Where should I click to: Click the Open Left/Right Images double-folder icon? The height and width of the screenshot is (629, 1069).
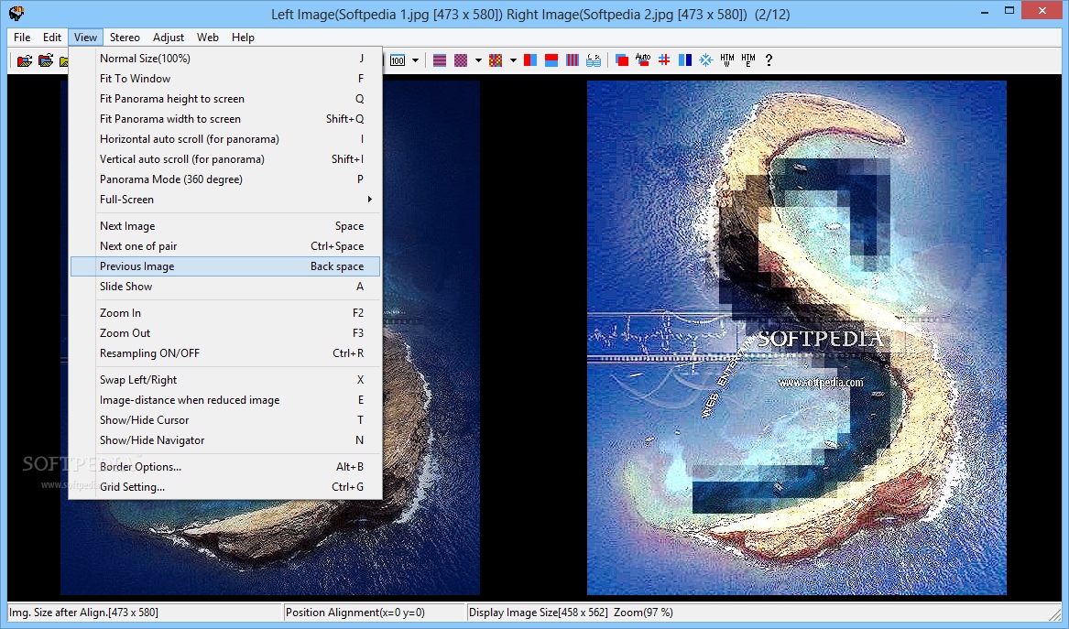pyautogui.click(x=46, y=60)
